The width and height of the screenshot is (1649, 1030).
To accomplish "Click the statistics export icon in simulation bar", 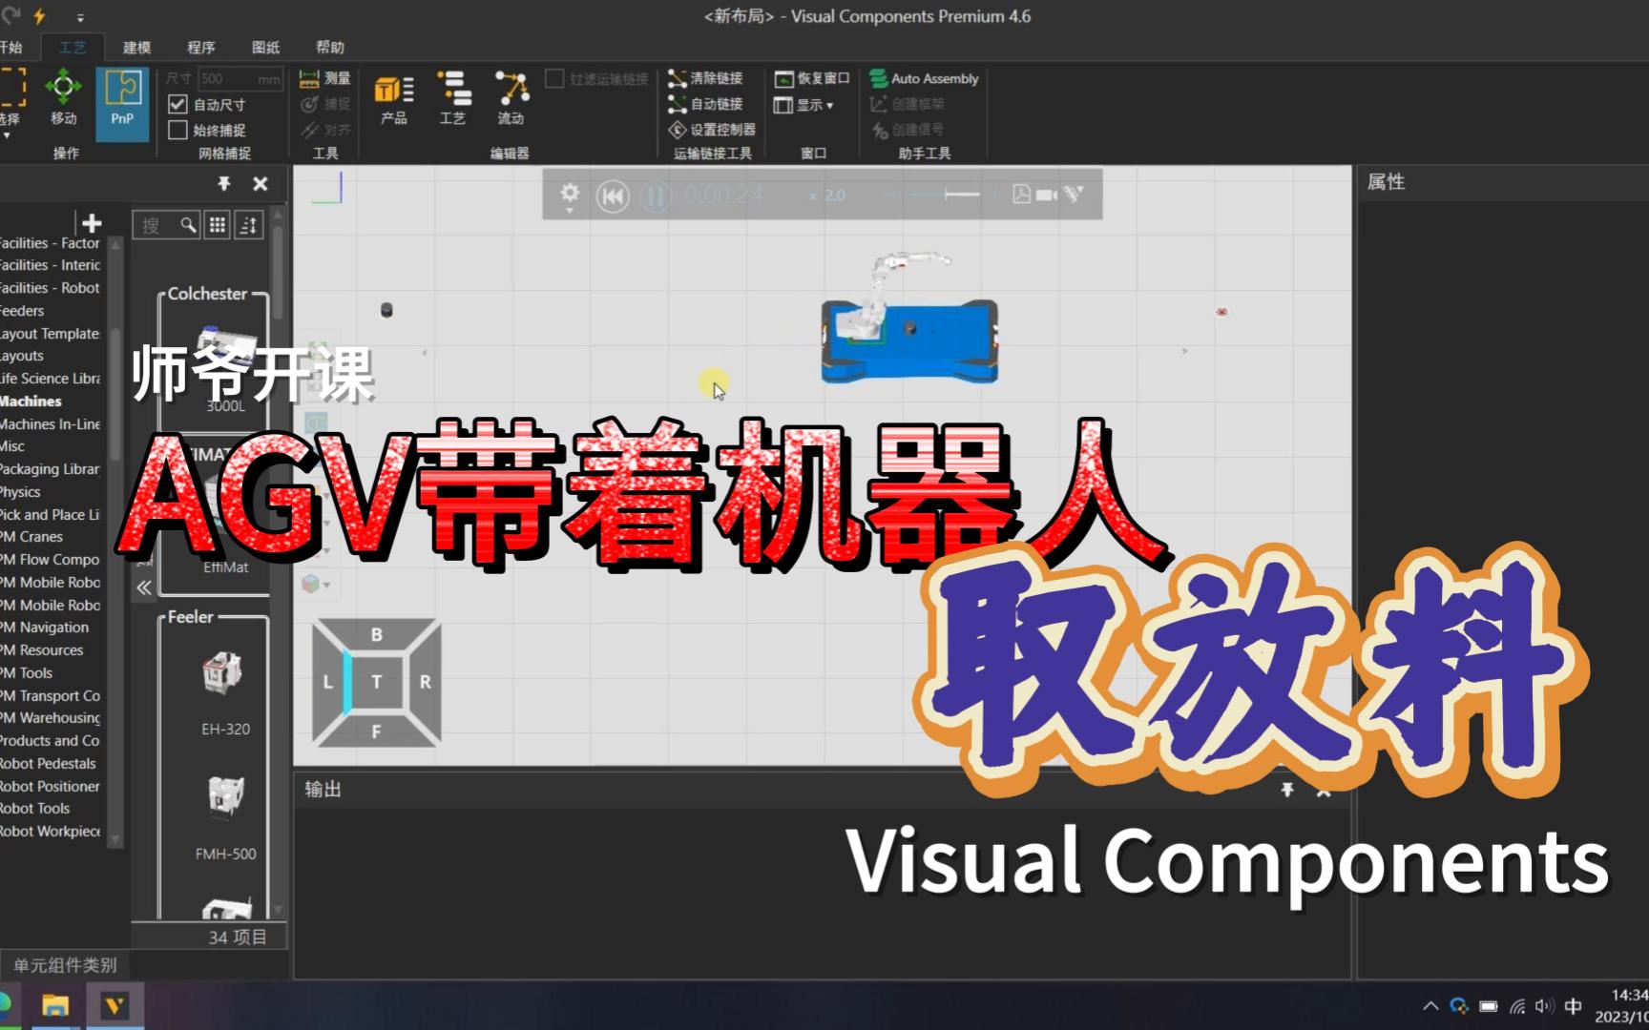I will pos(1075,194).
